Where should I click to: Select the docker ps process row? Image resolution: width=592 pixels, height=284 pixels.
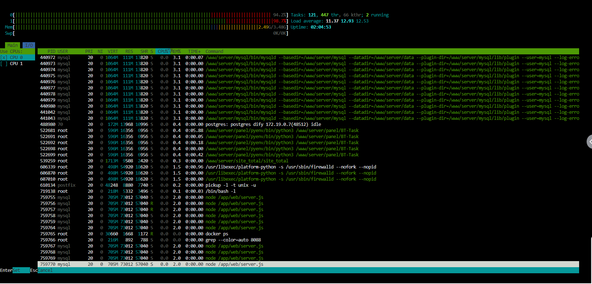(217, 234)
